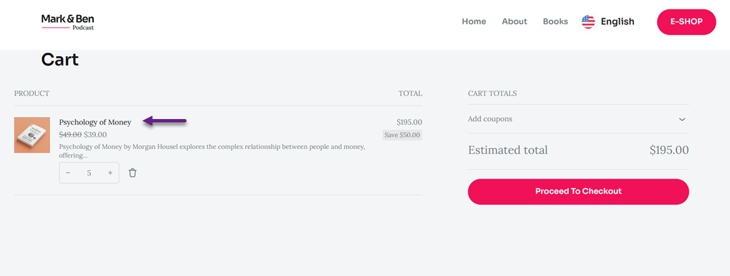Screen dimensions: 730x276
Task: Click the TOTAL column header
Action: click(x=410, y=93)
